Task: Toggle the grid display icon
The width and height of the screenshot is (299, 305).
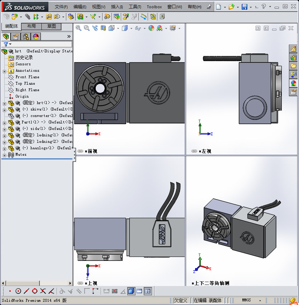Action: [x=115, y=291]
